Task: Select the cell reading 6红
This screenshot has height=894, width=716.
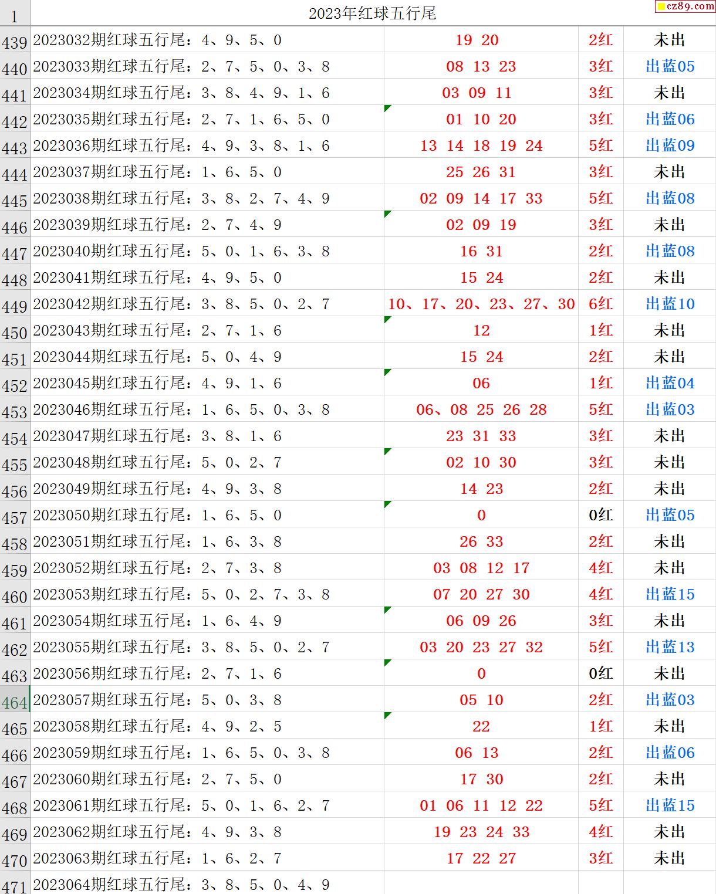Action: click(600, 304)
